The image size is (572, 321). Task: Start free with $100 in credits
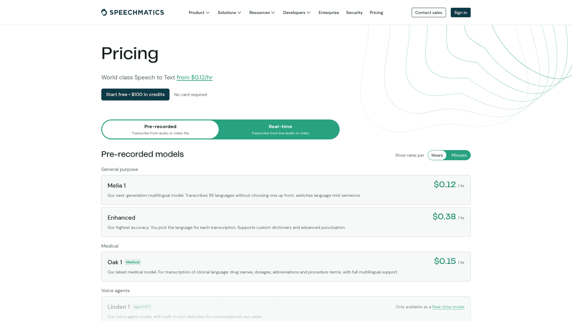point(135,94)
